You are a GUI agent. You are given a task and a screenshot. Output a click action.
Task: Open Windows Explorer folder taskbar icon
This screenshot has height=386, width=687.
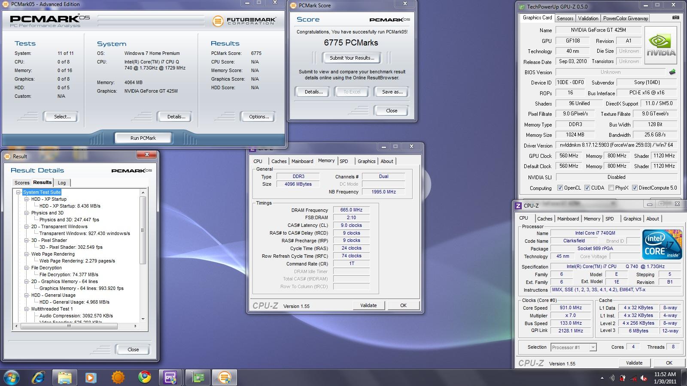point(64,377)
